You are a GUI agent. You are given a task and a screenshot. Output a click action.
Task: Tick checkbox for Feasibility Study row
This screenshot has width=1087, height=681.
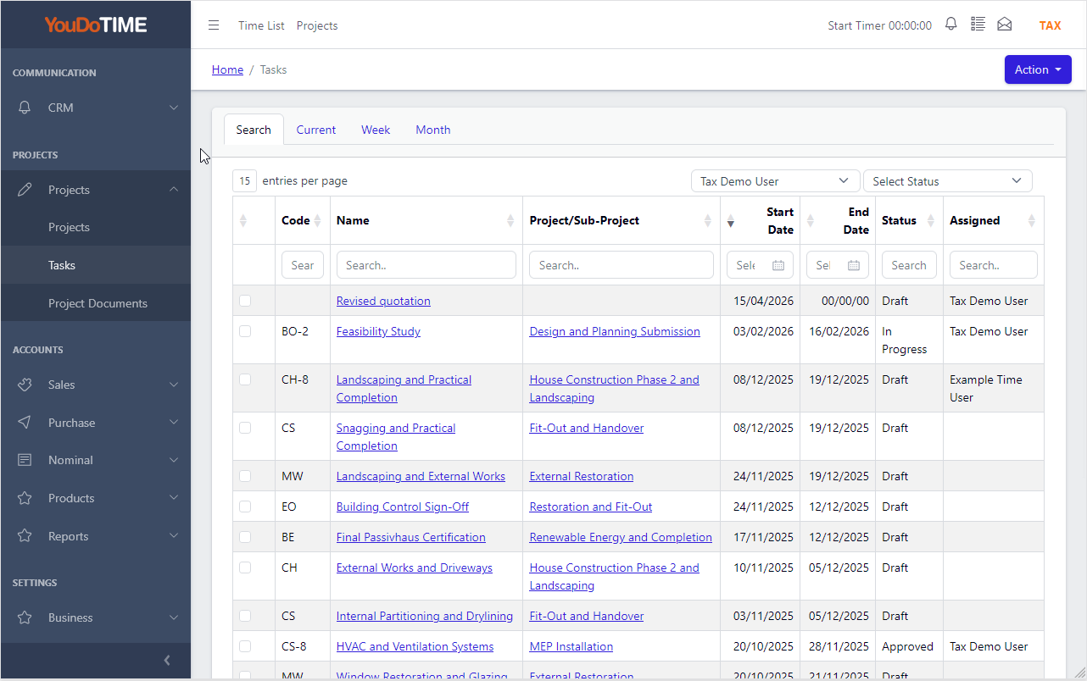[245, 331]
